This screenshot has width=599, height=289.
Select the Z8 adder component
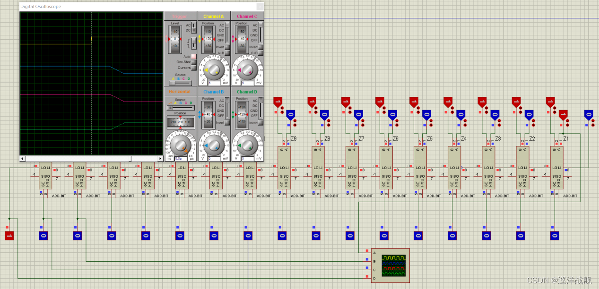[x=318, y=168]
